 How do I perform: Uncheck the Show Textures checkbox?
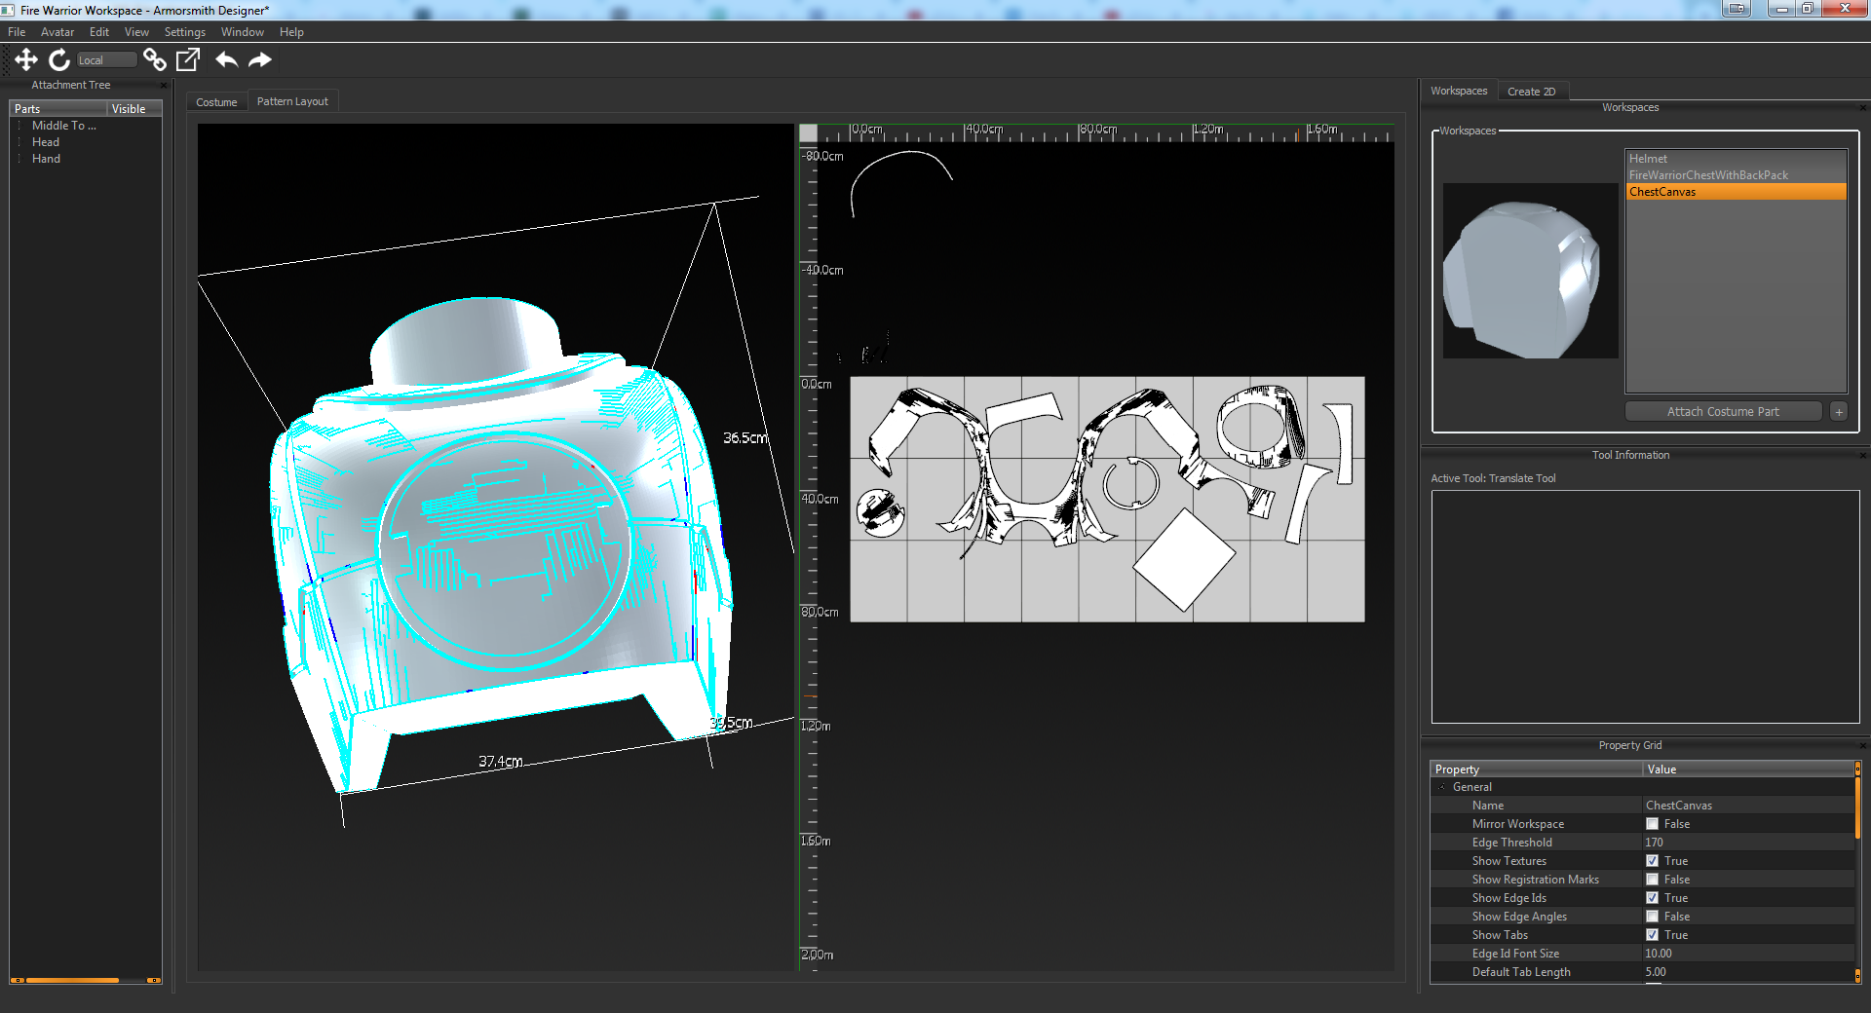pyautogui.click(x=1652, y=861)
